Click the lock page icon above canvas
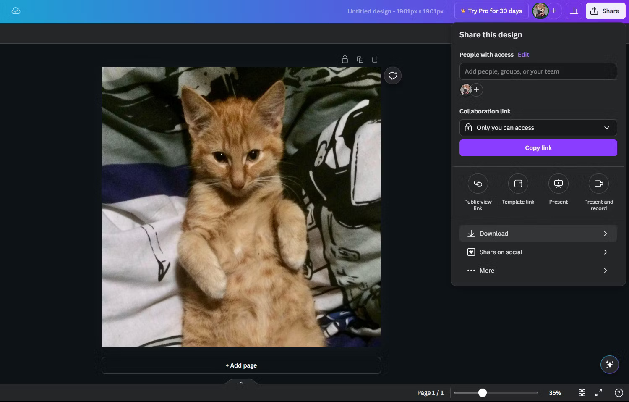This screenshot has width=629, height=402. pos(345,59)
